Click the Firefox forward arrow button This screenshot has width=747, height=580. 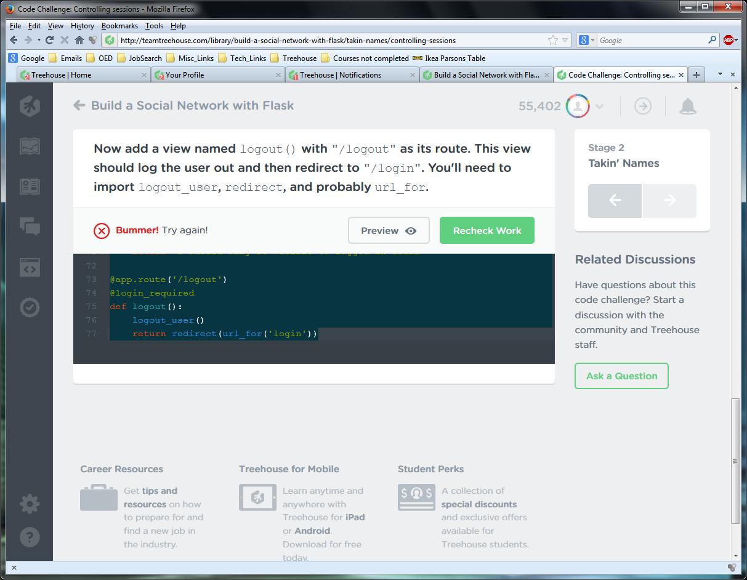click(28, 40)
